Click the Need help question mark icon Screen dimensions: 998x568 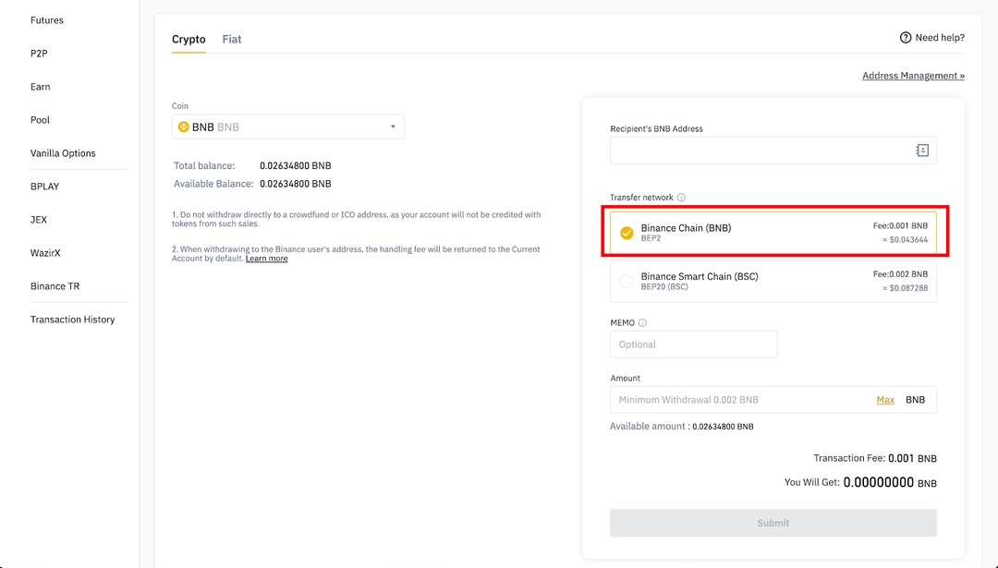pyautogui.click(x=905, y=38)
